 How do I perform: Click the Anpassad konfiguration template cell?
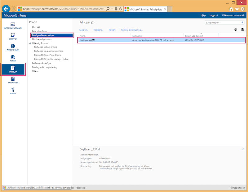click(153, 40)
